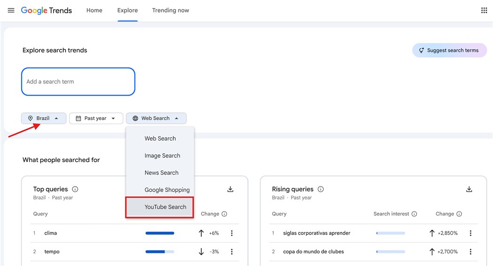The height and width of the screenshot is (266, 493).
Task: Select YouTube Search option
Action: [x=160, y=207]
